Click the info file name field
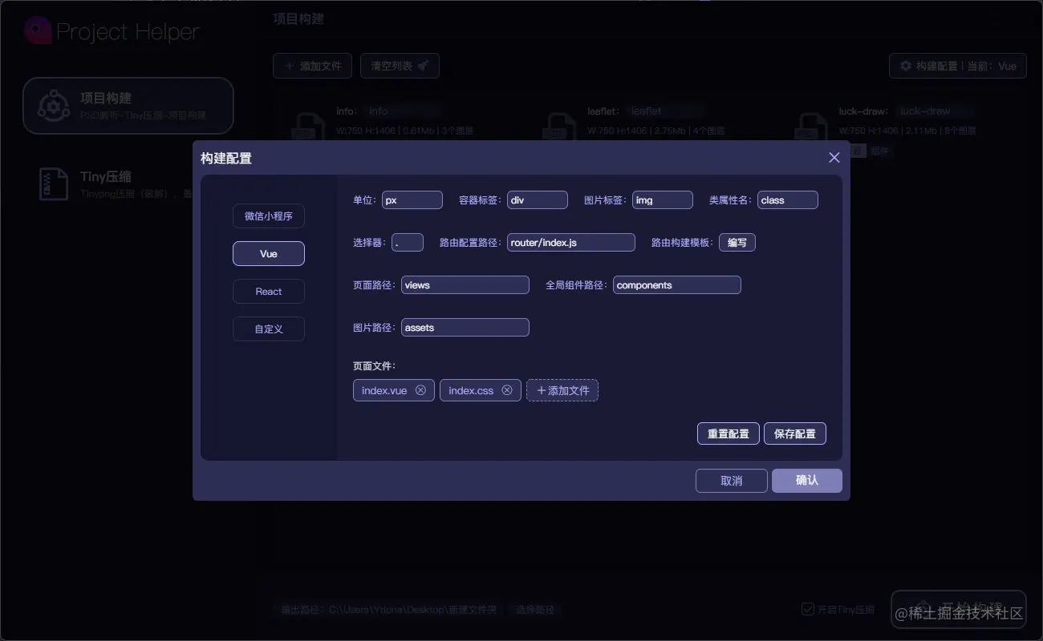The image size is (1043, 641). (402, 111)
